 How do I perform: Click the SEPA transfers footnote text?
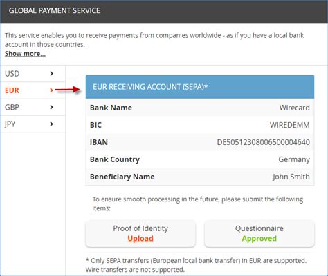click(196, 265)
